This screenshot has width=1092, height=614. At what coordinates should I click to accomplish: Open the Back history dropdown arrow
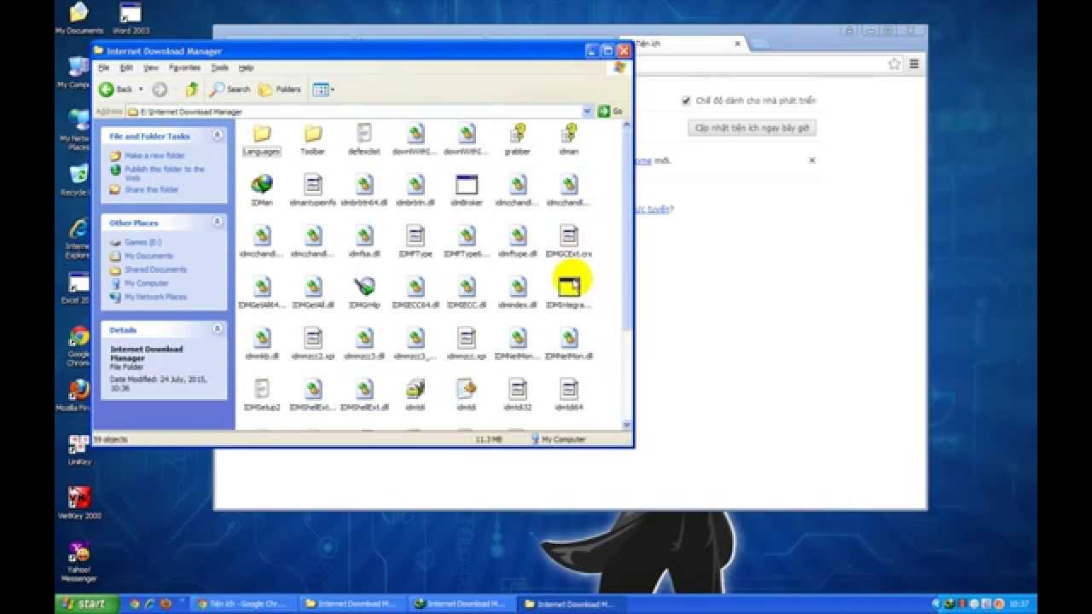coord(141,89)
